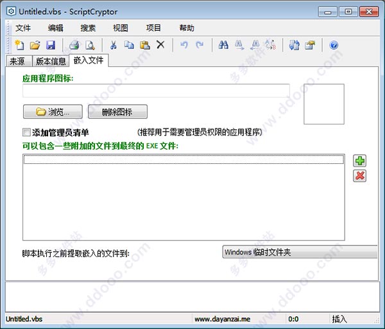Switch to the 来源 tab
The height and width of the screenshot is (329, 385).
tap(19, 61)
